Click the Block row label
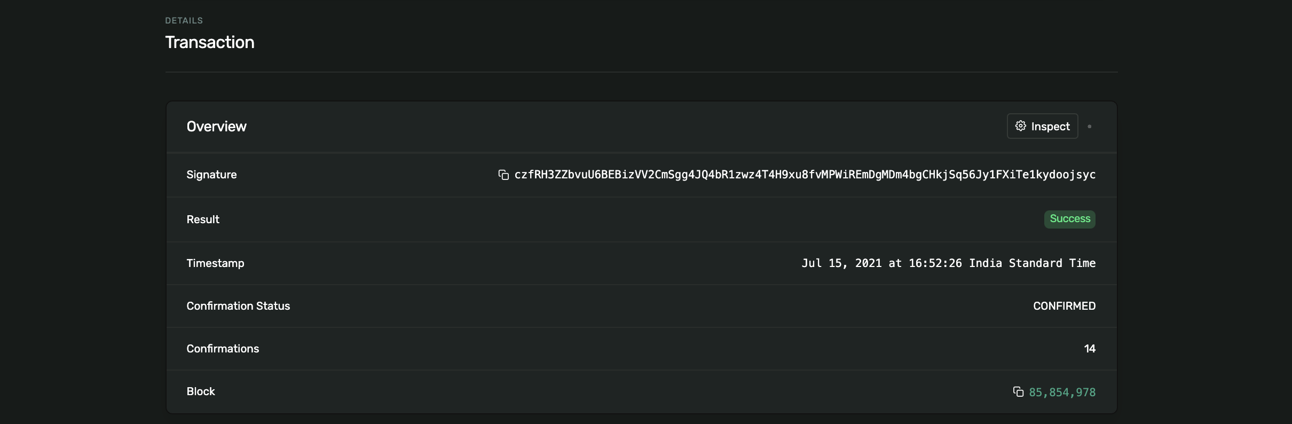The width and height of the screenshot is (1292, 424). pos(201,391)
